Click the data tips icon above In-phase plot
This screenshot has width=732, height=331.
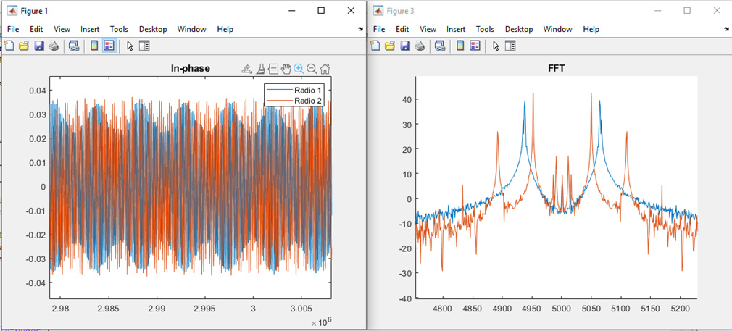pyautogui.click(x=273, y=69)
